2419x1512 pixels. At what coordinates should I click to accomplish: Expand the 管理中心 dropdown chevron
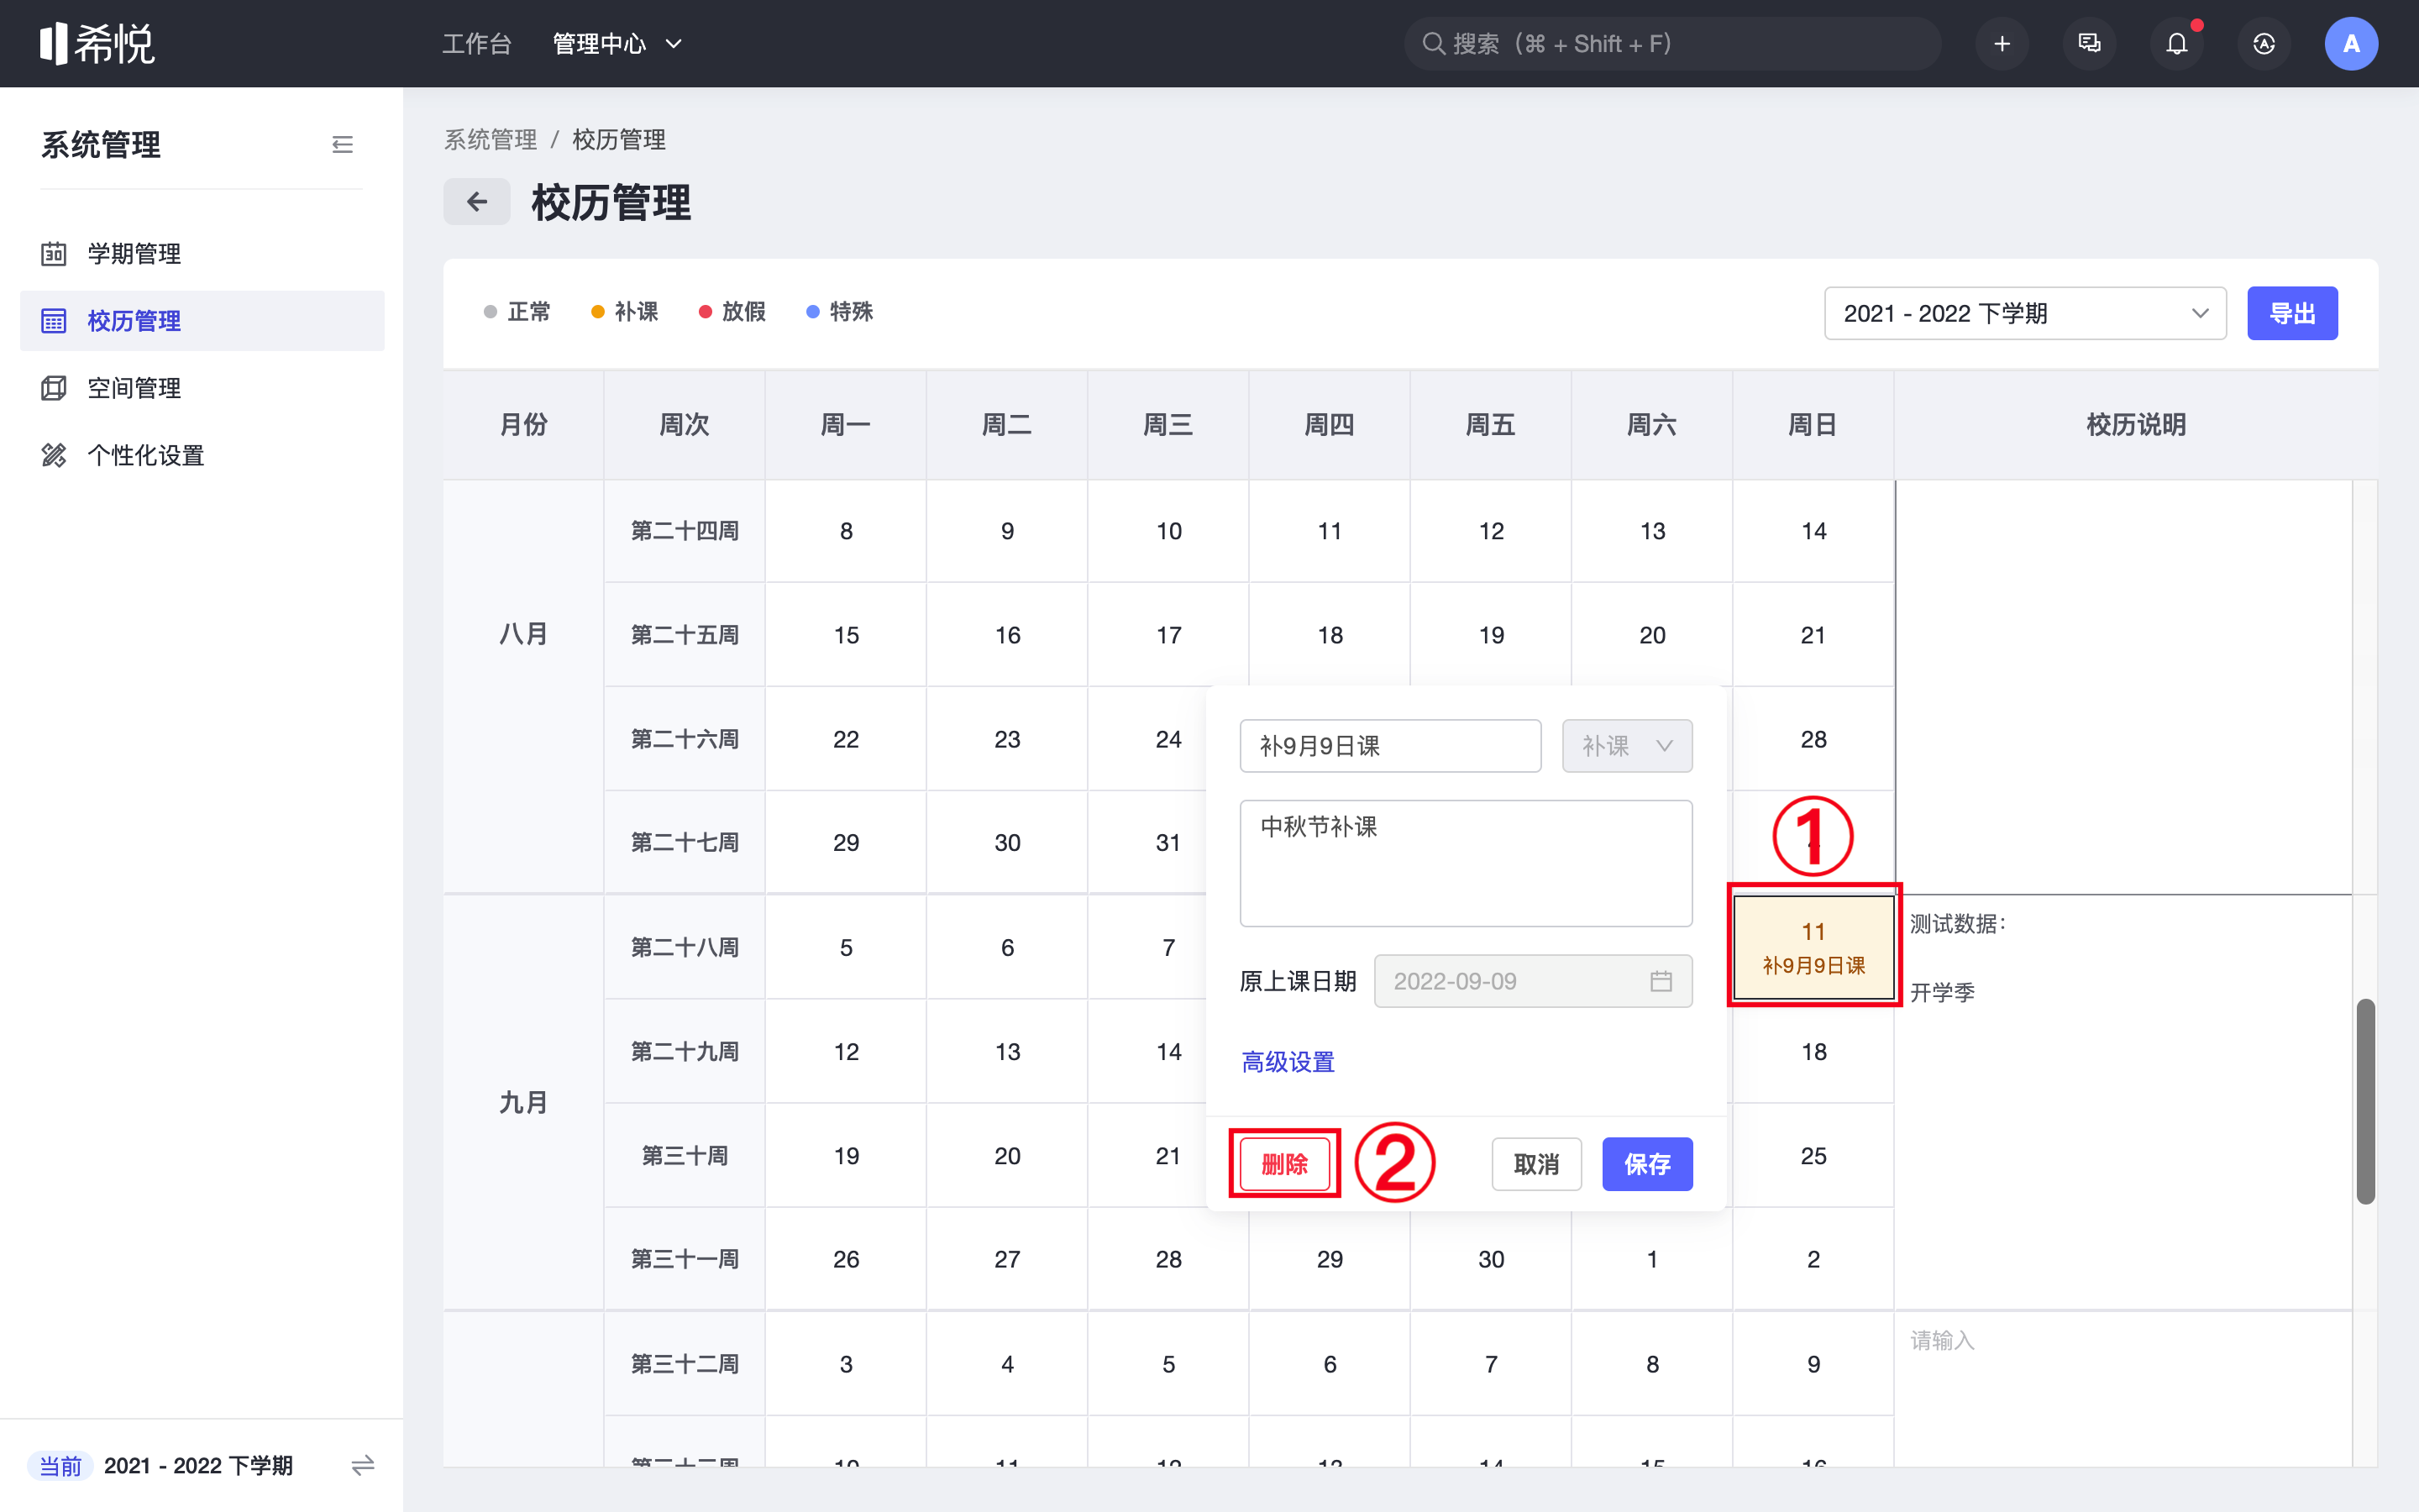[x=674, y=44]
